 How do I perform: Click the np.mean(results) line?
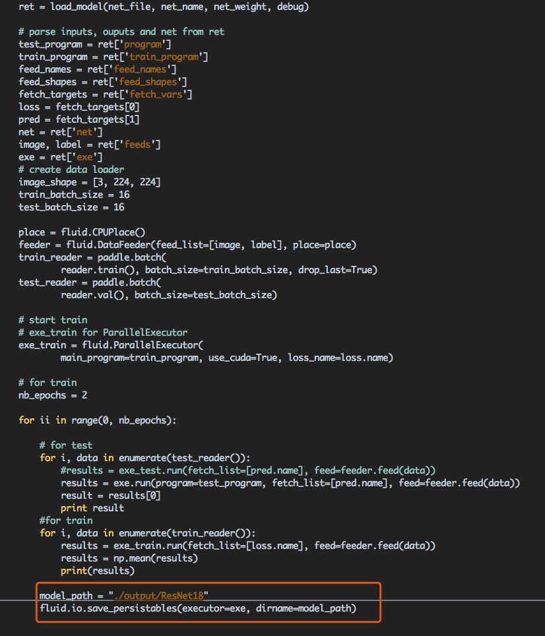click(x=129, y=558)
